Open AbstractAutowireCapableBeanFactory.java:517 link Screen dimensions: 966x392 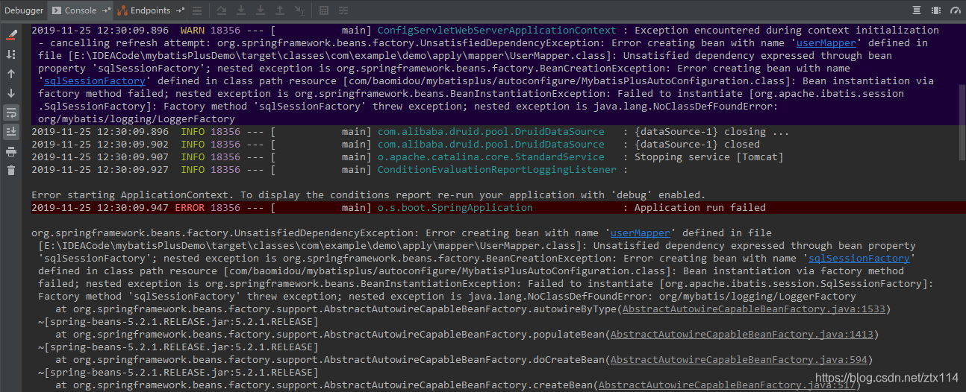tap(727, 385)
